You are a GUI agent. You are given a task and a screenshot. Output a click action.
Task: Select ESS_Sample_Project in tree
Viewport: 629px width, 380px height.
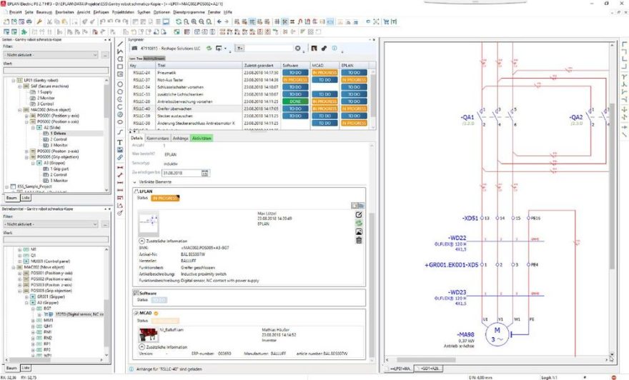[34, 186]
